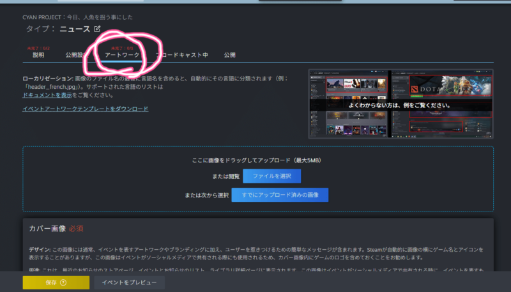Click the すでにアップロード済みの画像 button
This screenshot has height=292, width=511.
(280, 194)
